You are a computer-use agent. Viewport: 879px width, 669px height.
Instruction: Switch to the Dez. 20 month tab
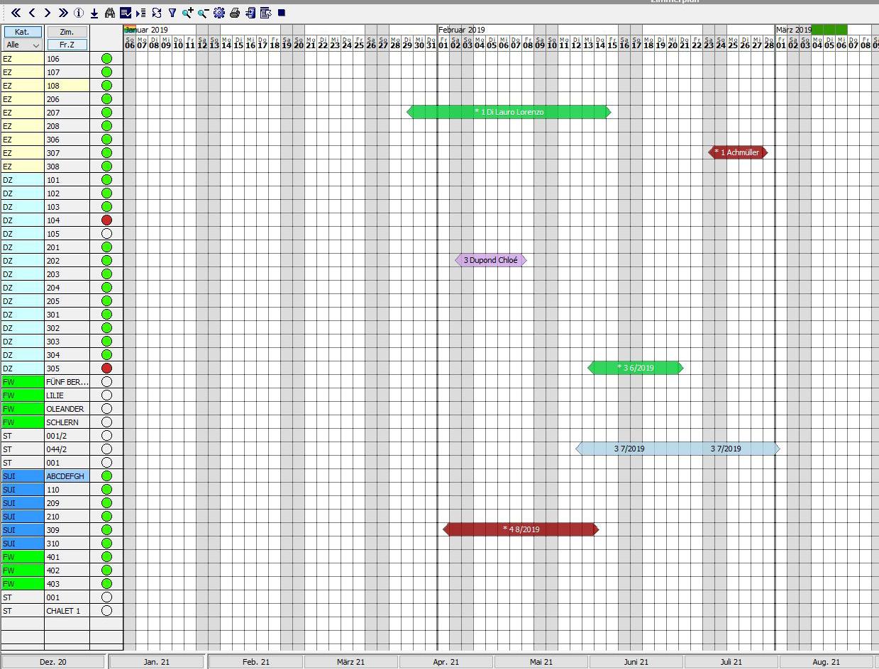coord(52,662)
